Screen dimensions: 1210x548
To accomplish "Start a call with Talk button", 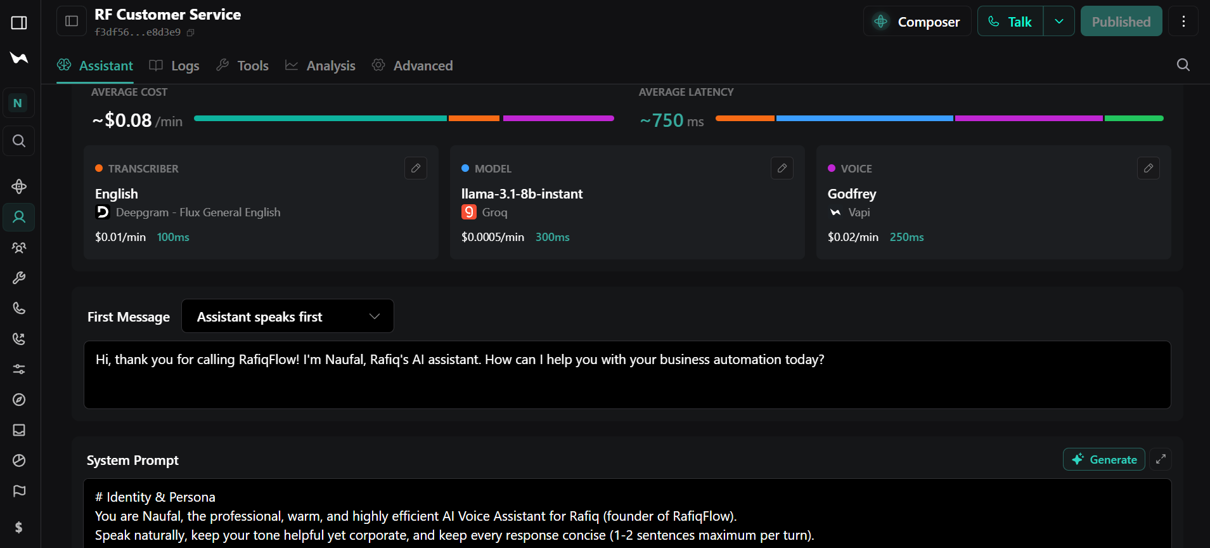I will point(1010,22).
